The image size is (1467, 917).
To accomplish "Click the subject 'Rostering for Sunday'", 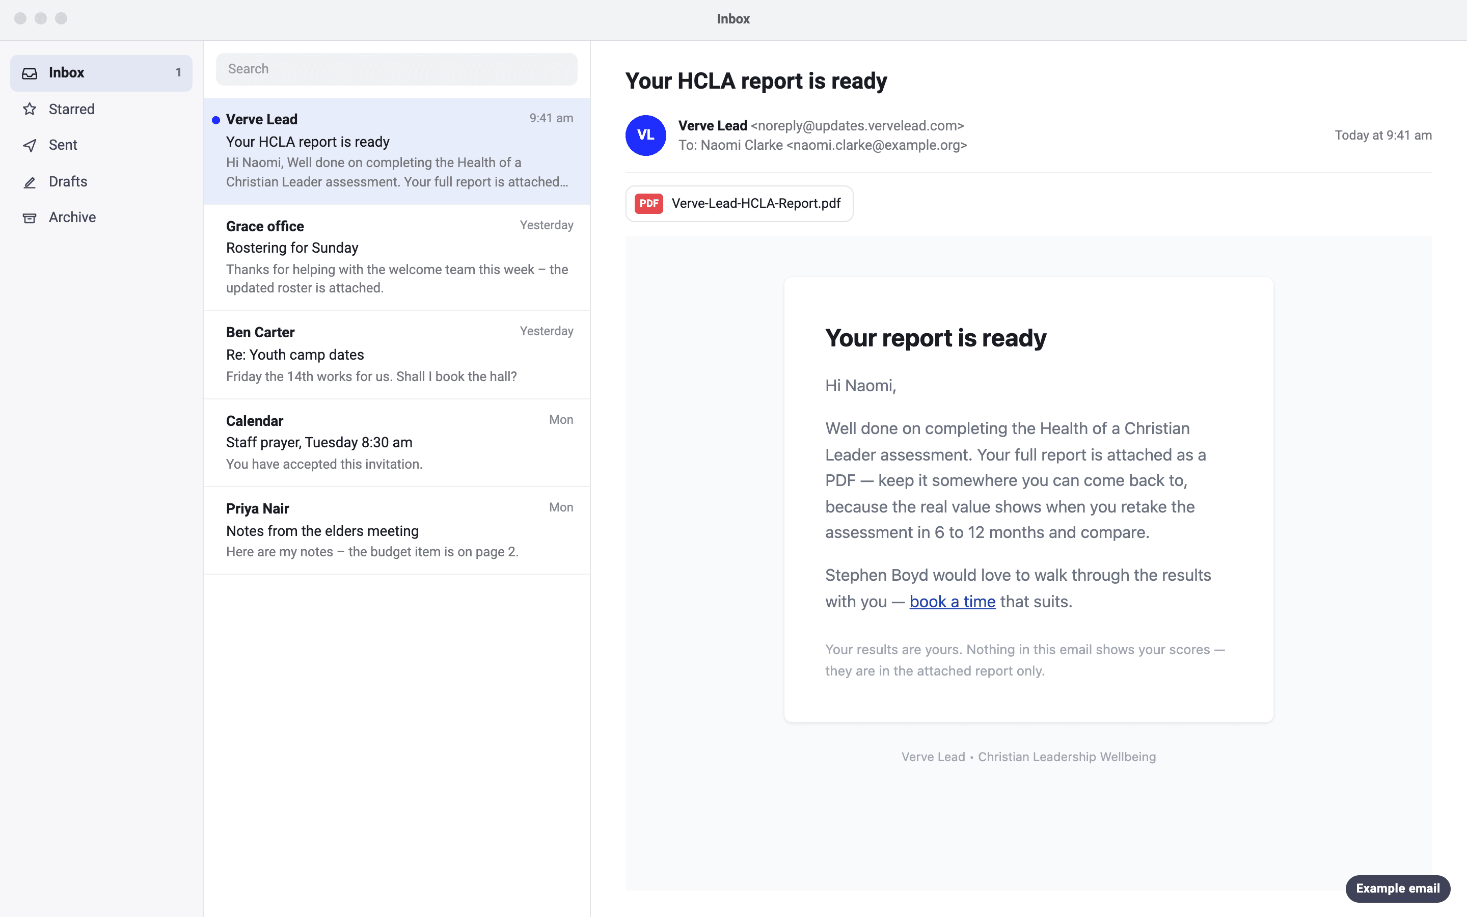I will click(x=292, y=248).
